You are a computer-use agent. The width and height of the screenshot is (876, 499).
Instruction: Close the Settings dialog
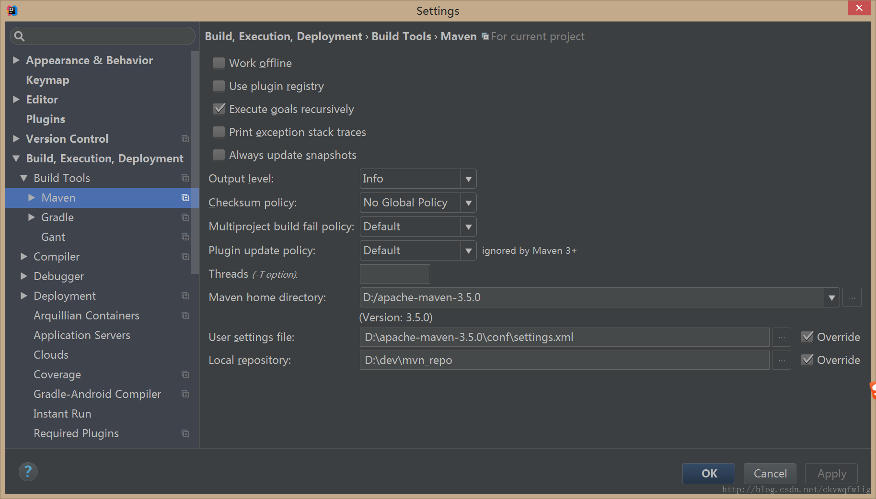[859, 8]
